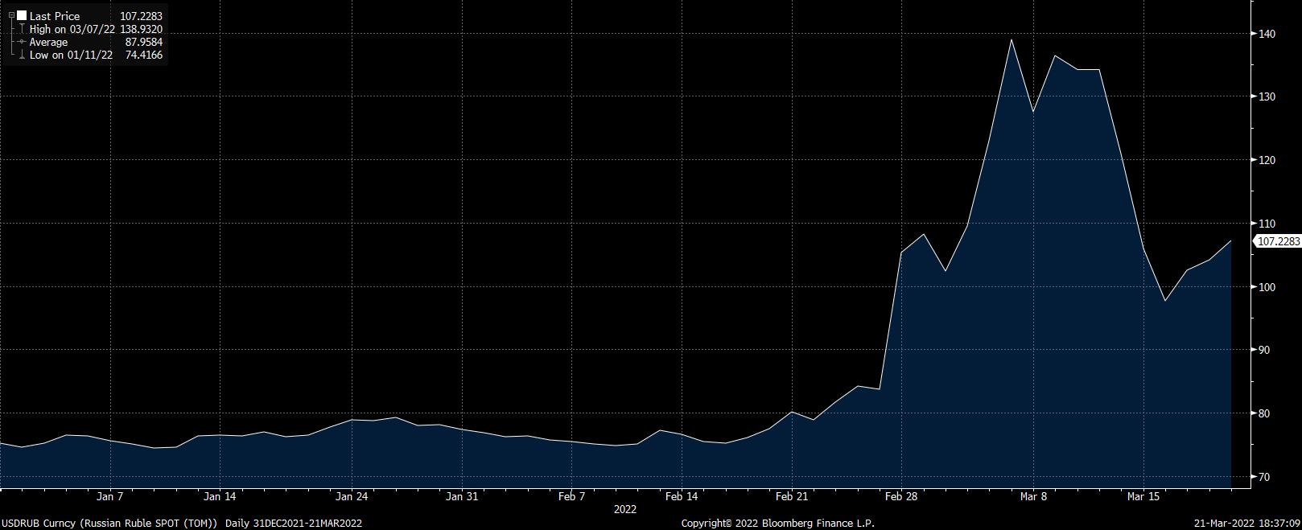Click the Daily 31DEC2021-21MAR2022 range text
Viewport: 1302px width, 530px height.
coord(294,523)
